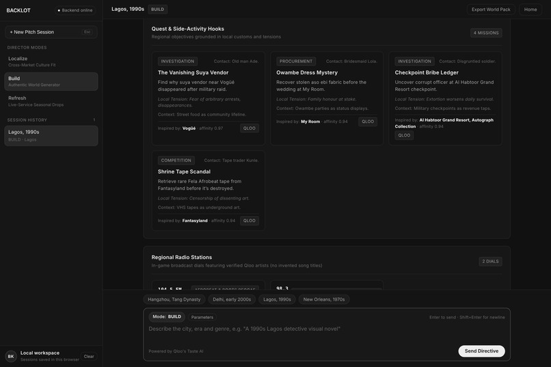Click QLOO tag on Checkpoint Bribe Ledger card

point(404,135)
